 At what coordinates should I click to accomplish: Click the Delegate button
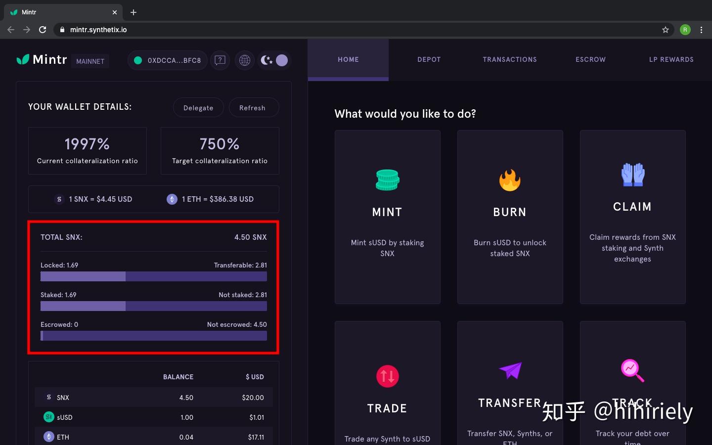point(198,108)
